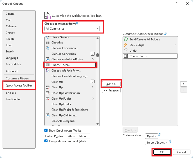Click the Send/Receive All Folders icon
The height and width of the screenshot is (158, 193).
[x=126, y=39]
